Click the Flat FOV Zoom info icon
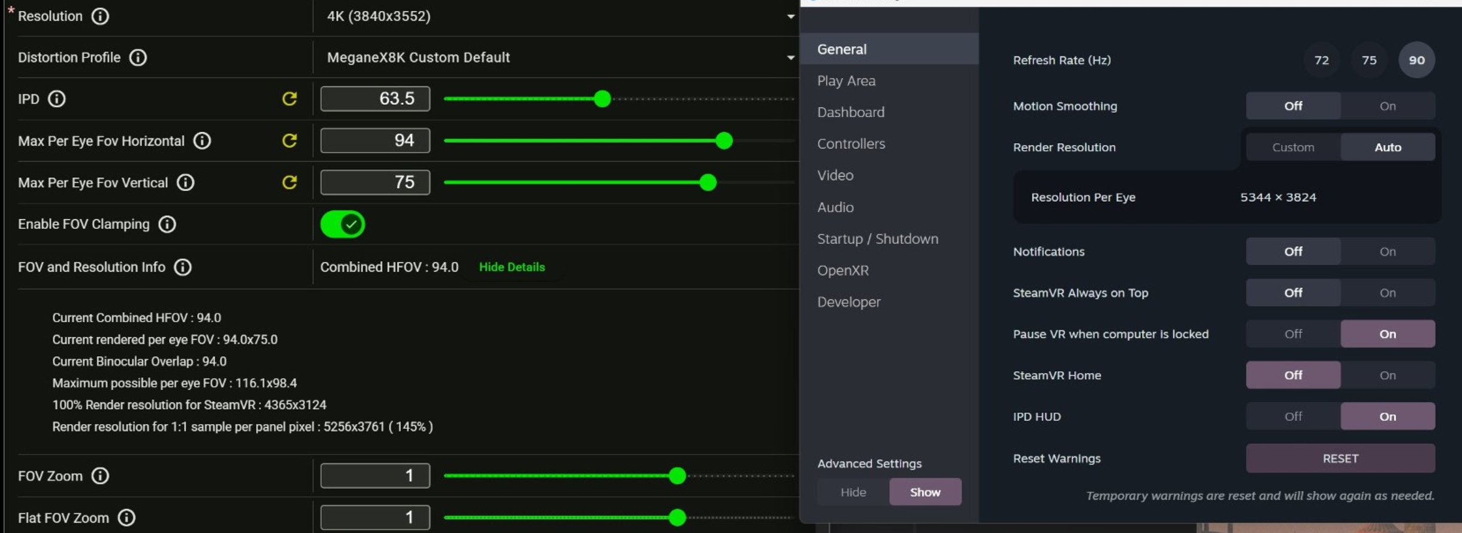This screenshot has height=533, width=1462. (126, 517)
